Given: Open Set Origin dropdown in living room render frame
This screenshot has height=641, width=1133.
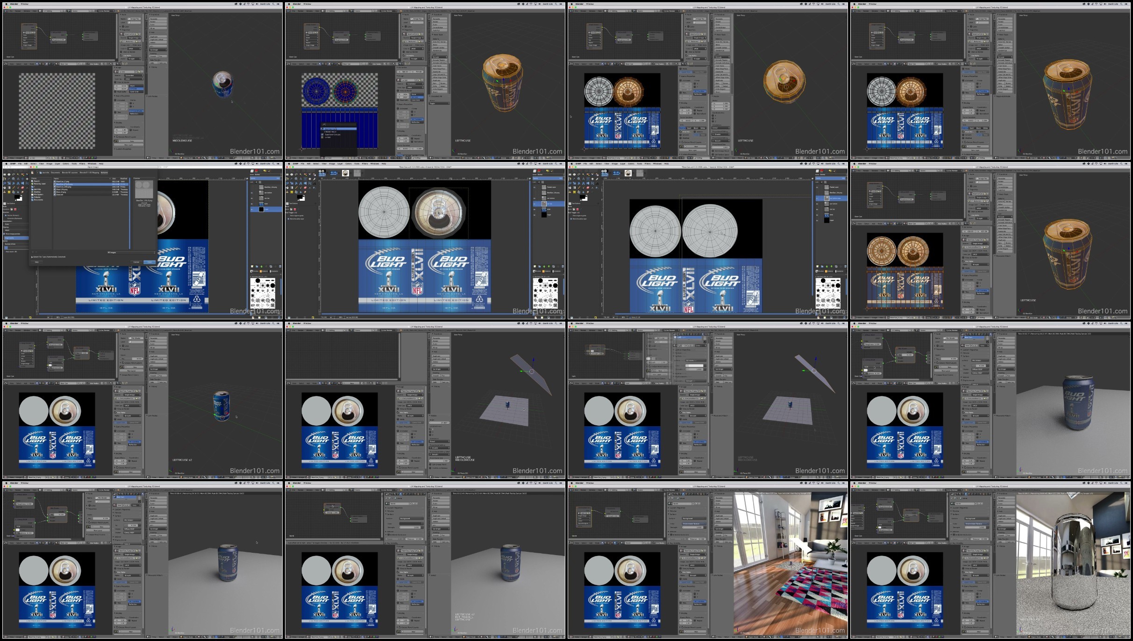Looking at the screenshot, I should click(723, 529).
